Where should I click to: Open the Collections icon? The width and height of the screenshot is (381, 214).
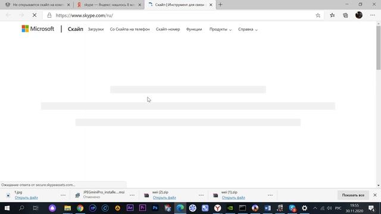[345, 15]
